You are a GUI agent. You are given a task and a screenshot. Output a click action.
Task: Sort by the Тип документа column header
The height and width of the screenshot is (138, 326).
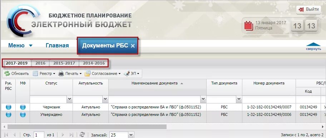[x=224, y=83]
